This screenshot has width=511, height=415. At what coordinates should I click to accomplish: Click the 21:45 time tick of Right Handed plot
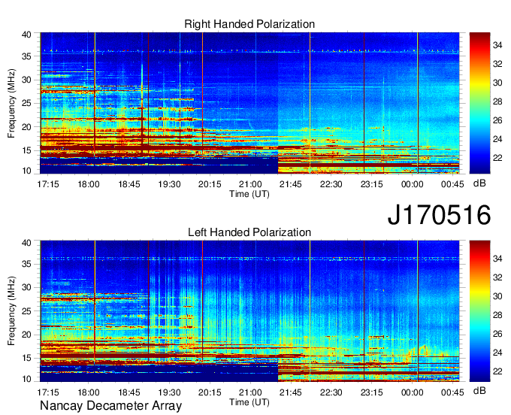coord(291,184)
